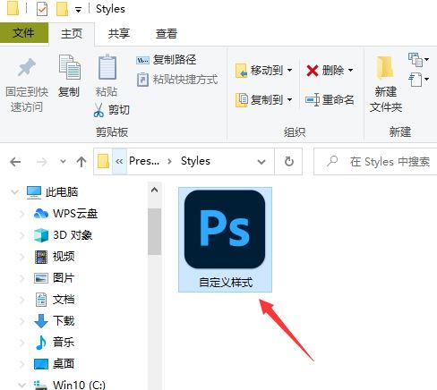Expand the WPS云盘 tree node
437x390 pixels.
(x=22, y=214)
